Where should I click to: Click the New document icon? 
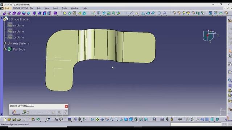(x=5, y=120)
